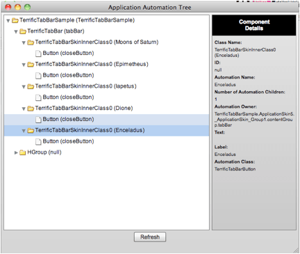Collapse the TerrificTabBar (tabBar) node
The height and width of the screenshot is (254, 300).
pyautogui.click(x=16, y=32)
